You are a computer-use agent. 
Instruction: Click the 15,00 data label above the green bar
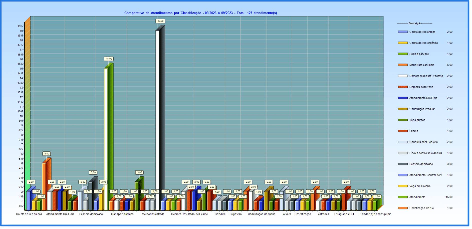(x=109, y=59)
